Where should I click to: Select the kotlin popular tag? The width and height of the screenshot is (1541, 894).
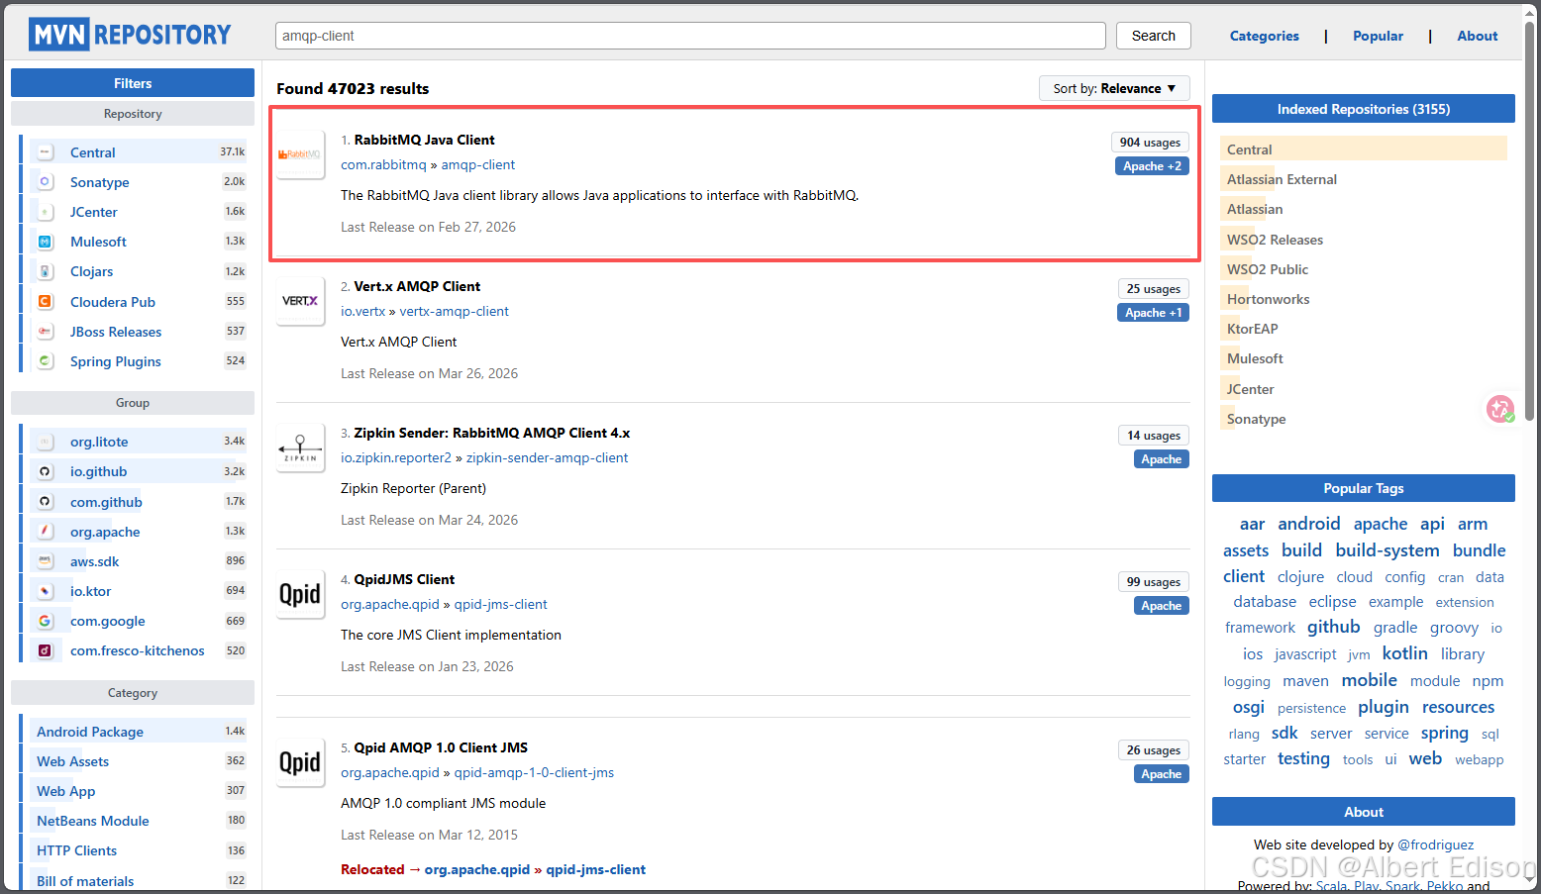(x=1404, y=653)
